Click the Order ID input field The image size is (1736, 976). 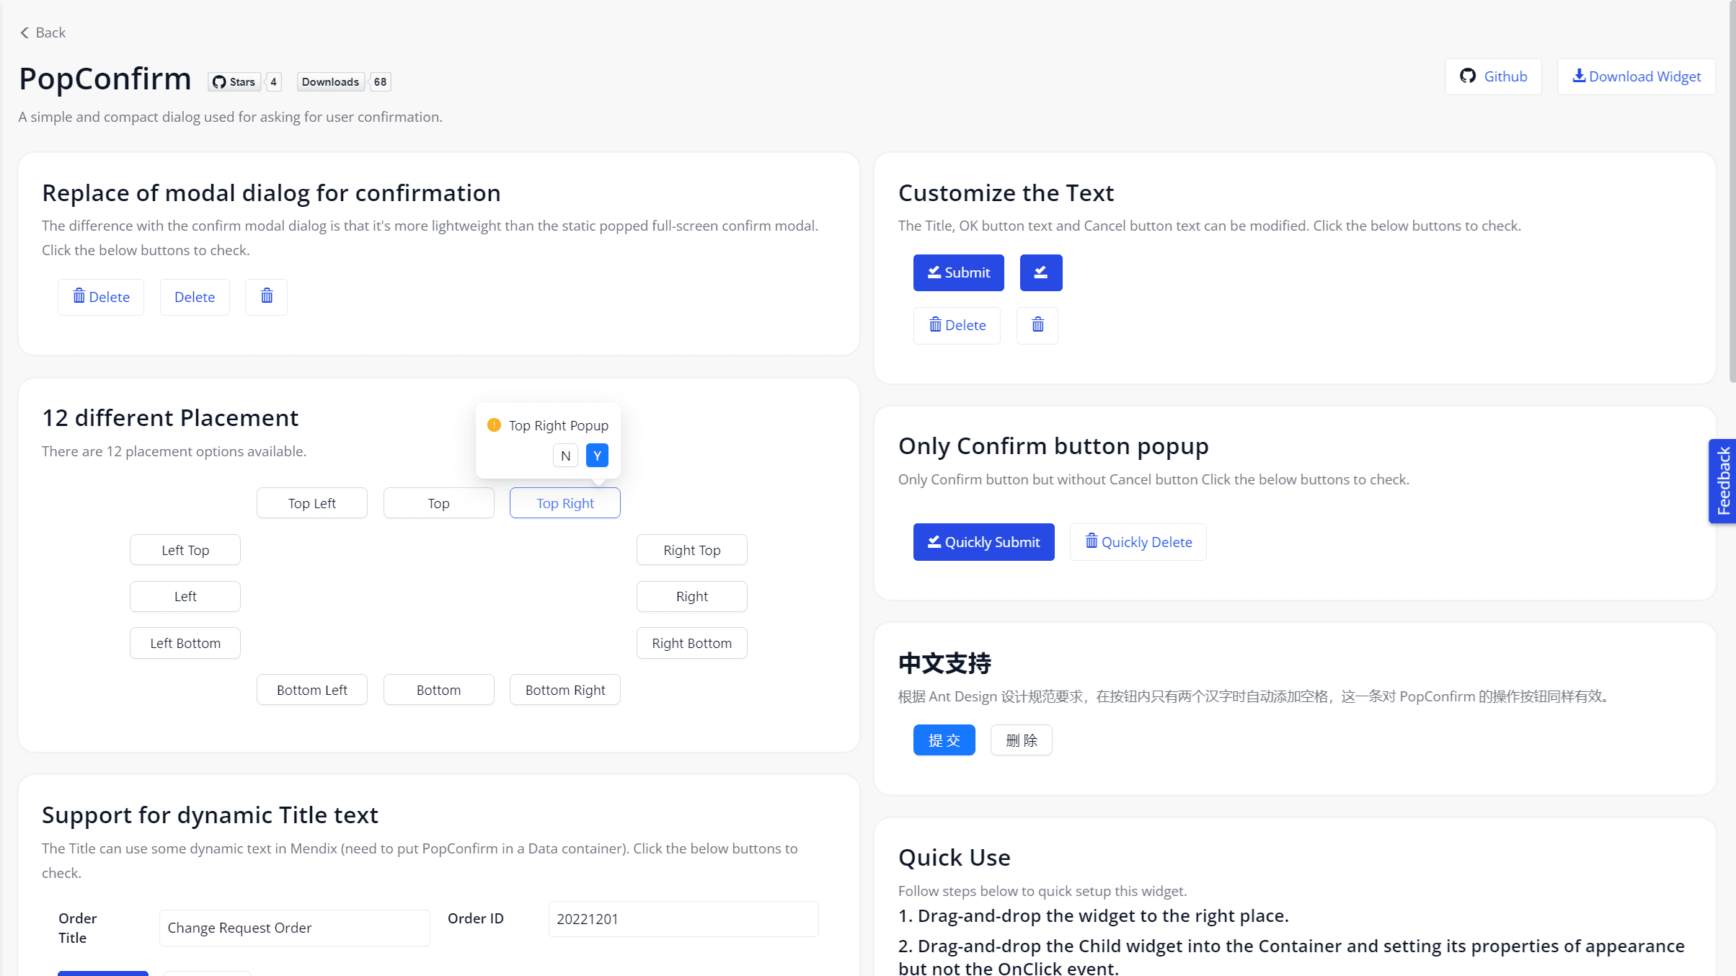coord(682,918)
